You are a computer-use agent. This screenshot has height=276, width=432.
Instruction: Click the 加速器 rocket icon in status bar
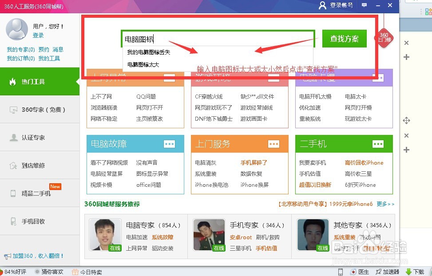pos(379,272)
